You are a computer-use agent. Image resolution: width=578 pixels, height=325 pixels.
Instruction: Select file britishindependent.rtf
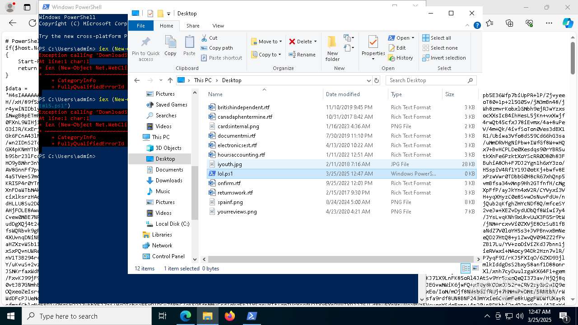point(243,107)
